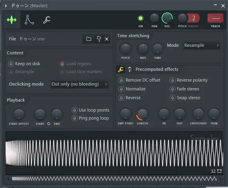The image size is (228, 188).
Task: Click the sample waveform preview
Action: pos(114,153)
